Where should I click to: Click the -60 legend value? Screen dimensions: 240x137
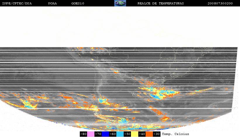[x=113, y=134]
